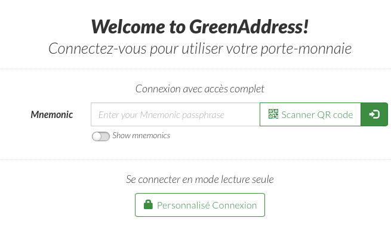The height and width of the screenshot is (227, 391).
Task: Click the Connexion avec accès complet heading
Action: point(200,89)
